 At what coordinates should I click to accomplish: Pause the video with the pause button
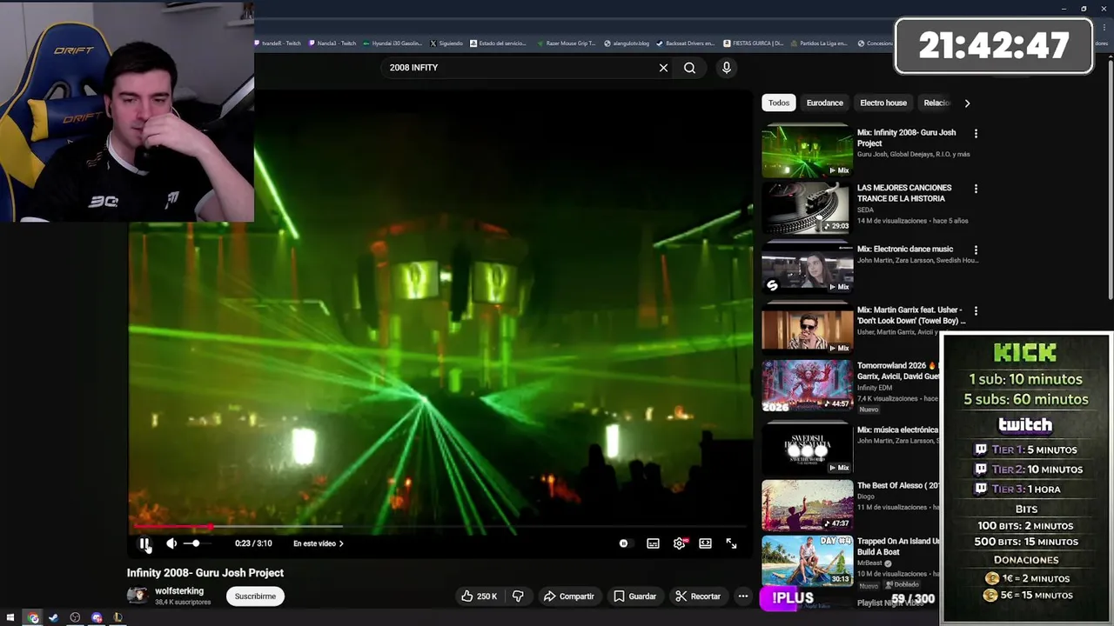tap(144, 543)
